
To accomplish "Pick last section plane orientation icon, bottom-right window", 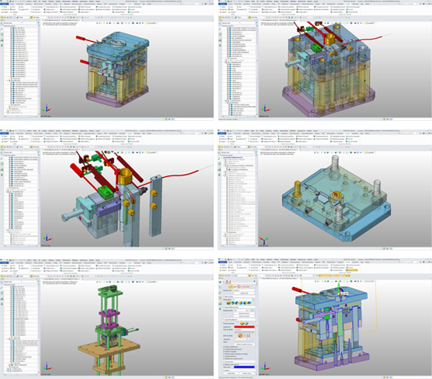I will coord(249,303).
